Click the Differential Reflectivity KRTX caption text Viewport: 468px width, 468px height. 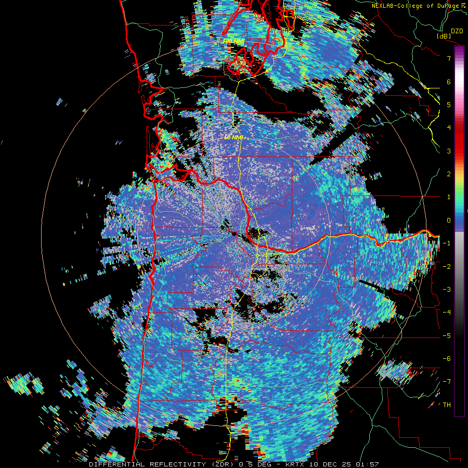[x=233, y=464]
